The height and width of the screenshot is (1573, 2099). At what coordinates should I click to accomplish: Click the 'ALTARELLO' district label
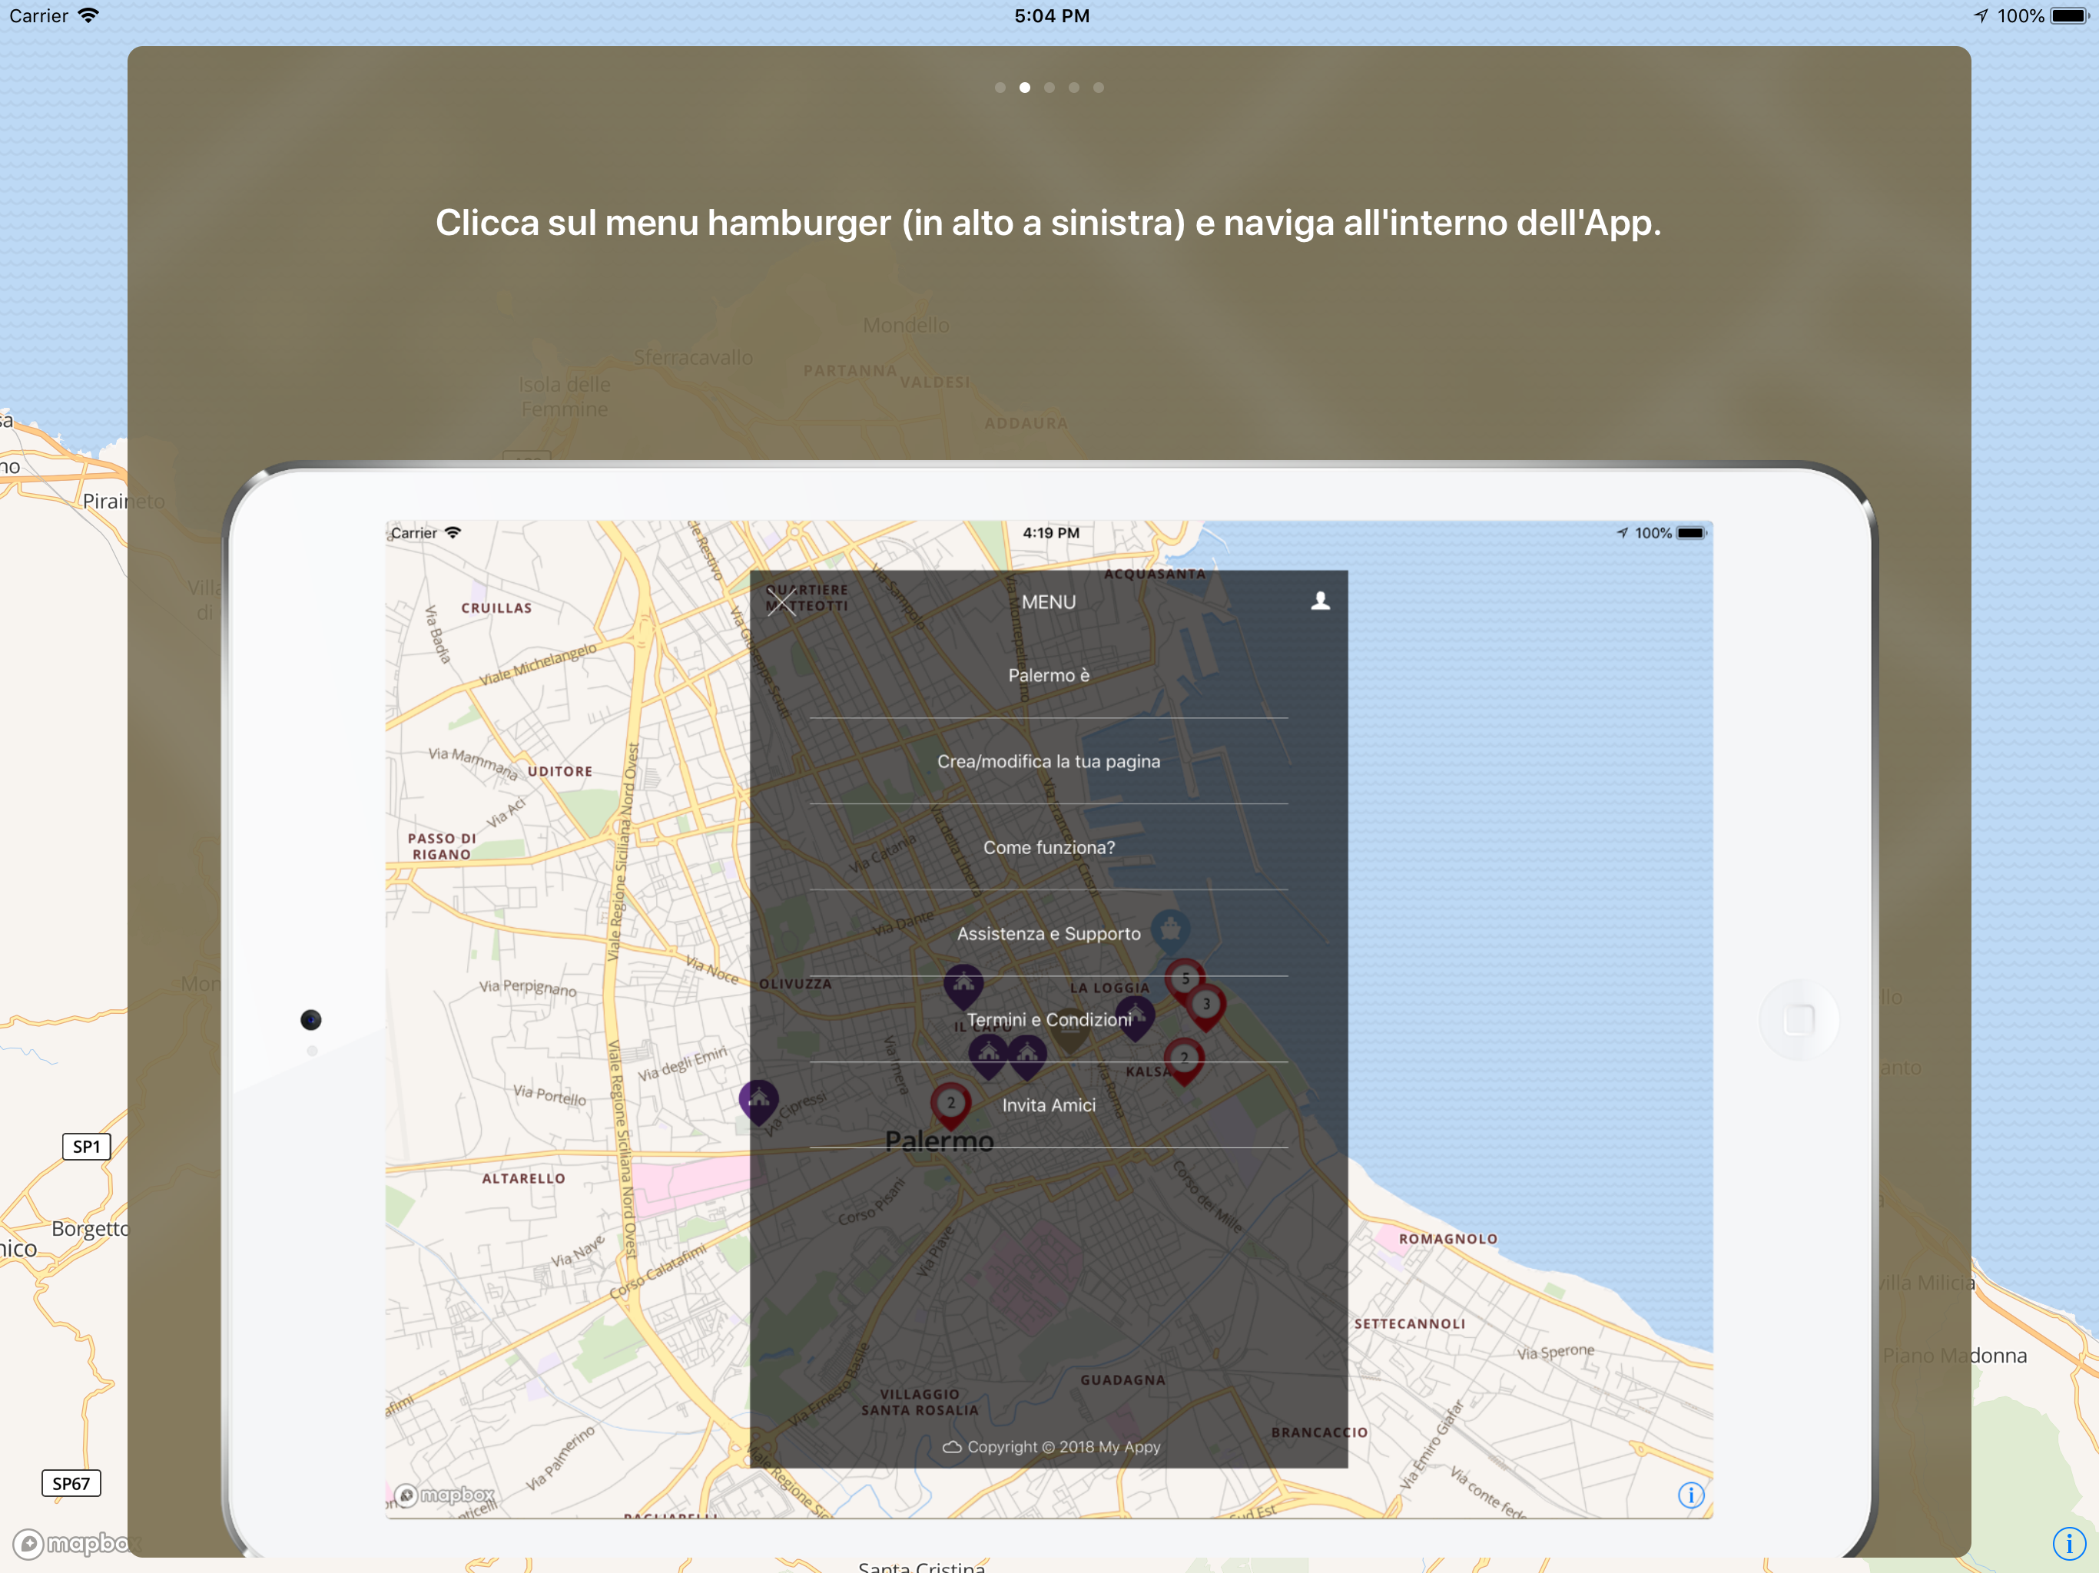[524, 1178]
